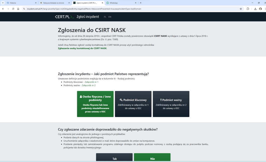This screenshot has width=266, height=162.
Task: Click the WhatsApp tab favicon
Action: click(x=108, y=3)
